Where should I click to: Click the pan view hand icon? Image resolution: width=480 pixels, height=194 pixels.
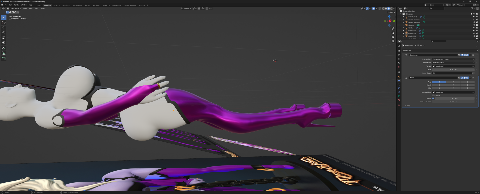[393, 33]
